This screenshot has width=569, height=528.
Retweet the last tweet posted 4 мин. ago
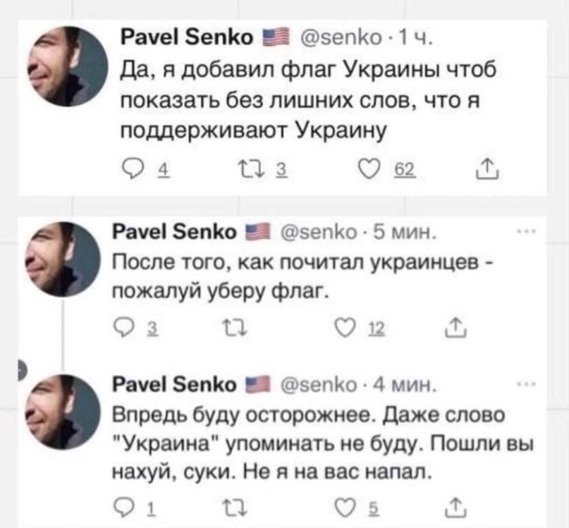tap(235, 509)
